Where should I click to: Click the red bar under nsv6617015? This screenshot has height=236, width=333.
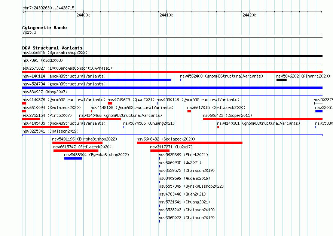tap(189, 111)
